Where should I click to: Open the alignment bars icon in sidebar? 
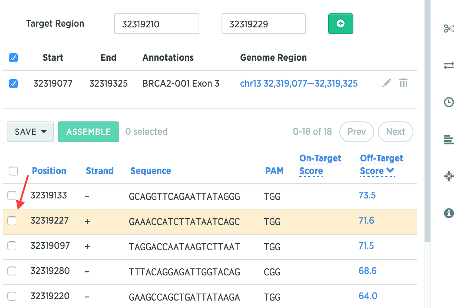[x=449, y=140]
